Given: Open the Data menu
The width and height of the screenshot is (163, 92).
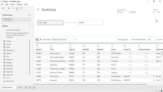Looking at the screenshot, I should [x=7, y=4].
